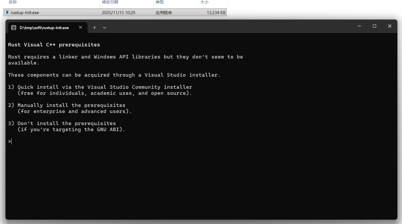Screen dimensions: 402x224
Task: Click '(if you're targeting the GNU ABI)' text
Action: [x=71, y=129]
